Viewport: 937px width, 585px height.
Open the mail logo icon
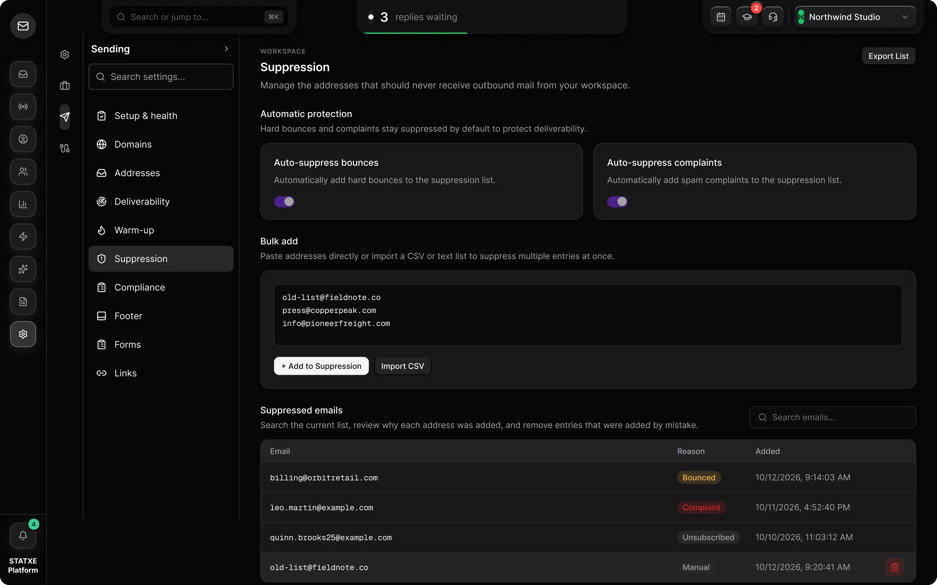click(23, 26)
